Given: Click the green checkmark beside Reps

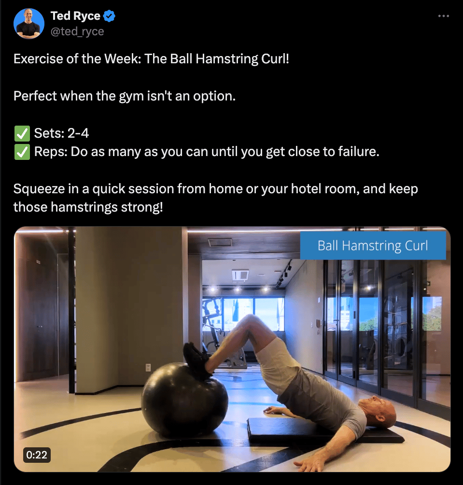Looking at the screenshot, I should (x=22, y=152).
